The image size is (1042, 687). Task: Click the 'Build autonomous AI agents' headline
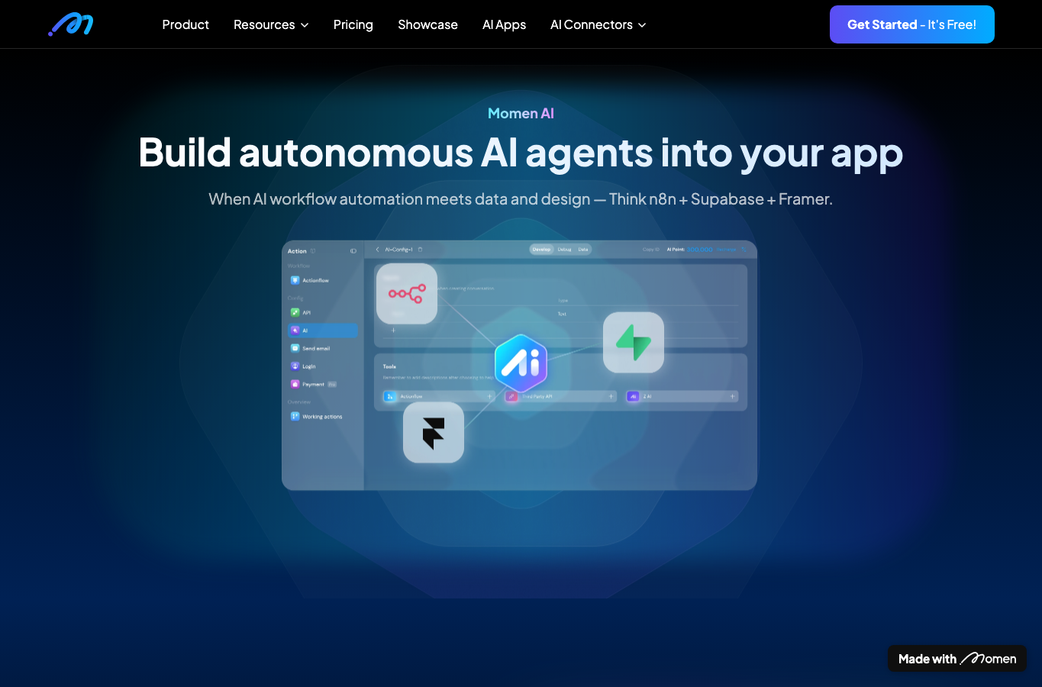tap(521, 153)
